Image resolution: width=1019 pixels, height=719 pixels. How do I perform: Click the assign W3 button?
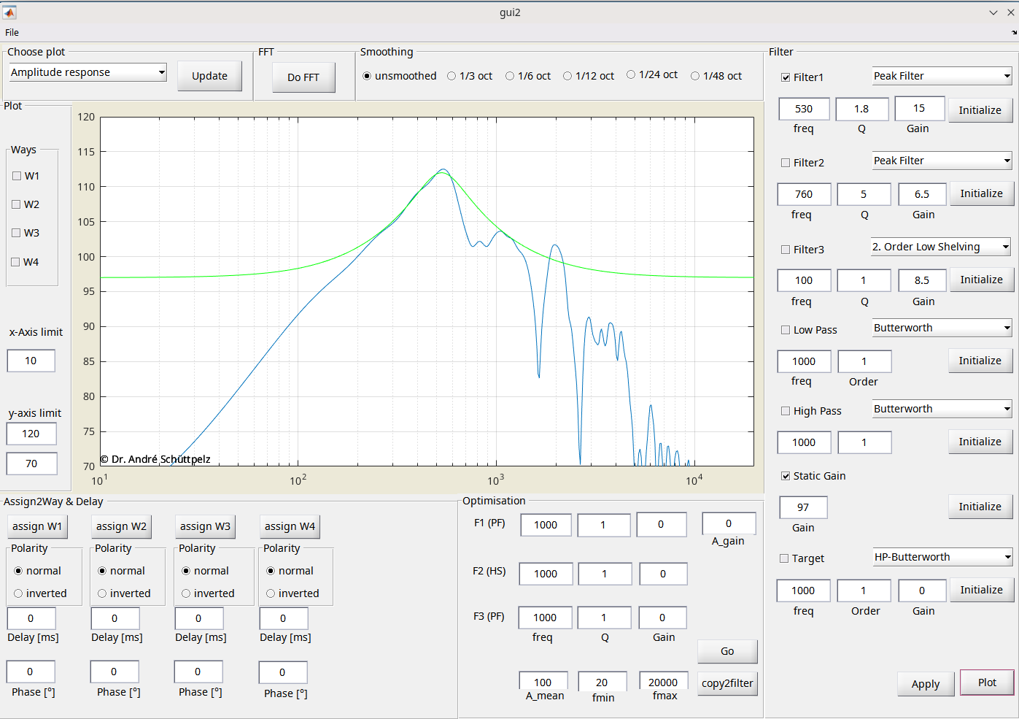[x=205, y=526]
